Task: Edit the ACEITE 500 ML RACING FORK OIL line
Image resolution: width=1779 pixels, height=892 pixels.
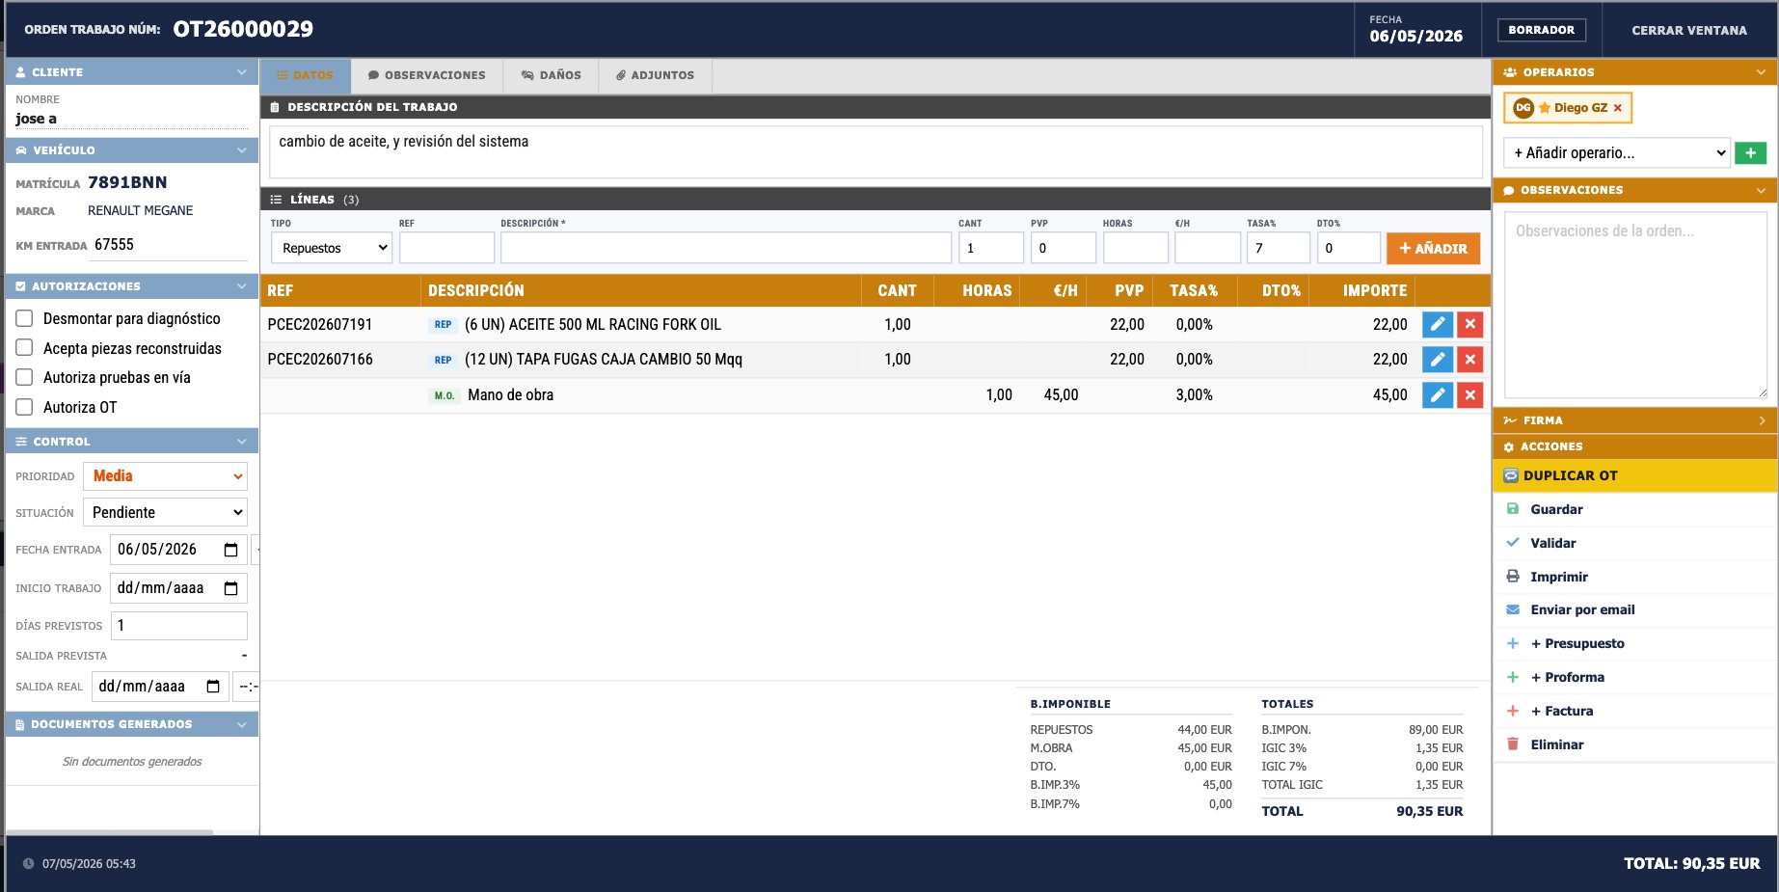Action: [x=1437, y=325]
